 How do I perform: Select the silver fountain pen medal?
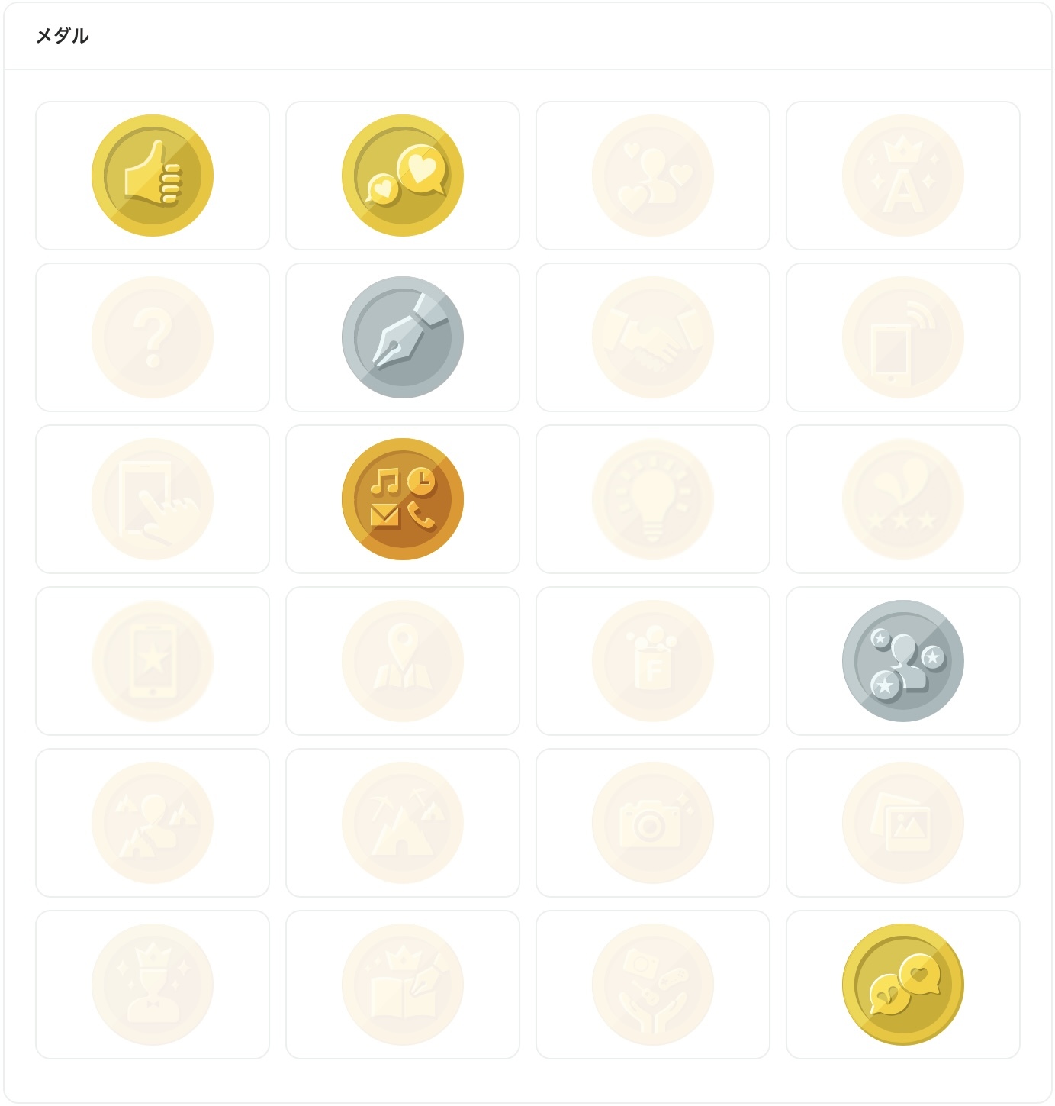[403, 337]
